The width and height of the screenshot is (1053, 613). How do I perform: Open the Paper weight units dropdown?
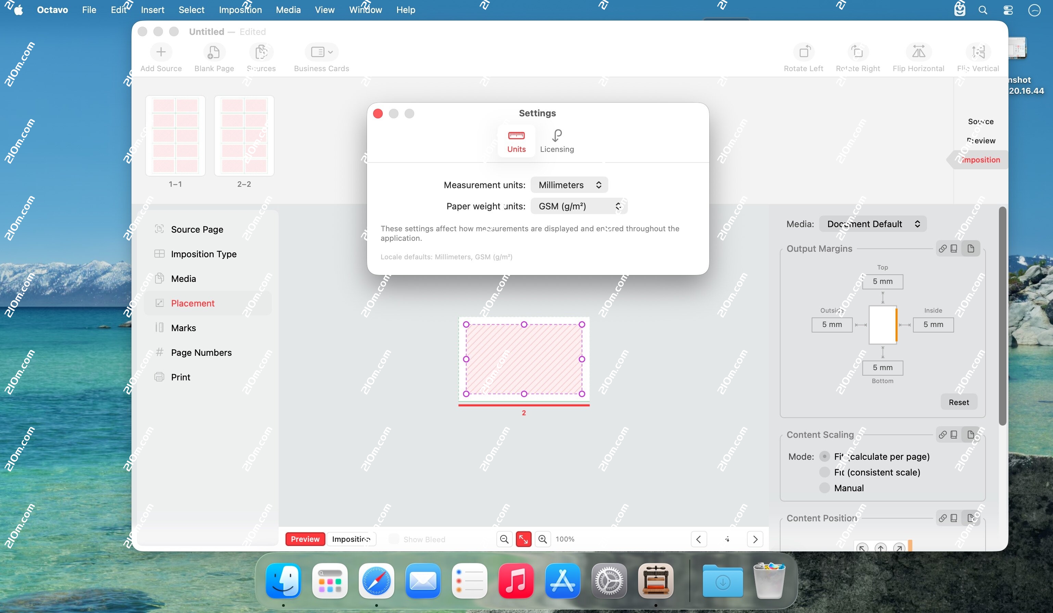click(x=578, y=206)
